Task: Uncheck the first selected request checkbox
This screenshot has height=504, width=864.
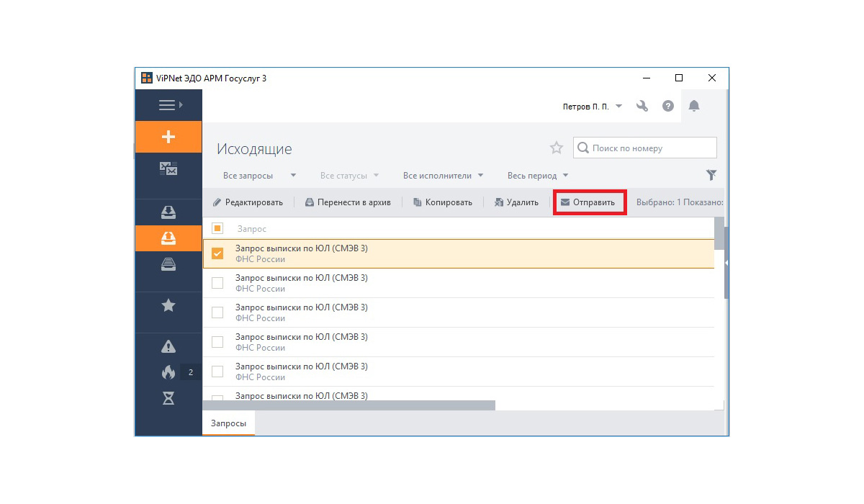Action: click(217, 253)
